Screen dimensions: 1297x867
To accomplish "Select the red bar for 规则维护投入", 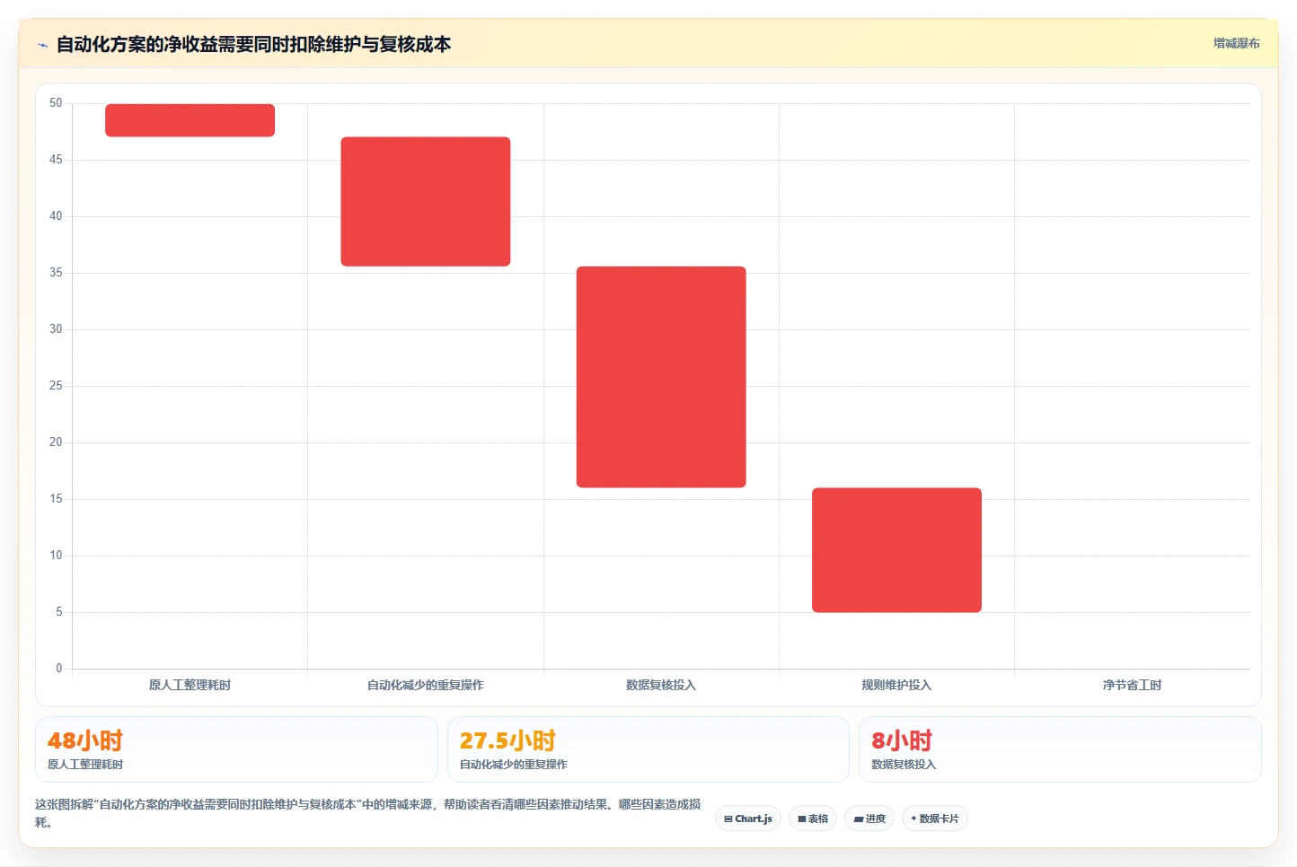I will [896, 550].
